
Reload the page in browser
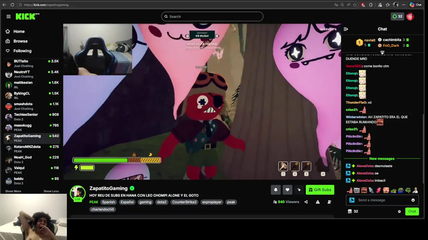click(x=12, y=5)
